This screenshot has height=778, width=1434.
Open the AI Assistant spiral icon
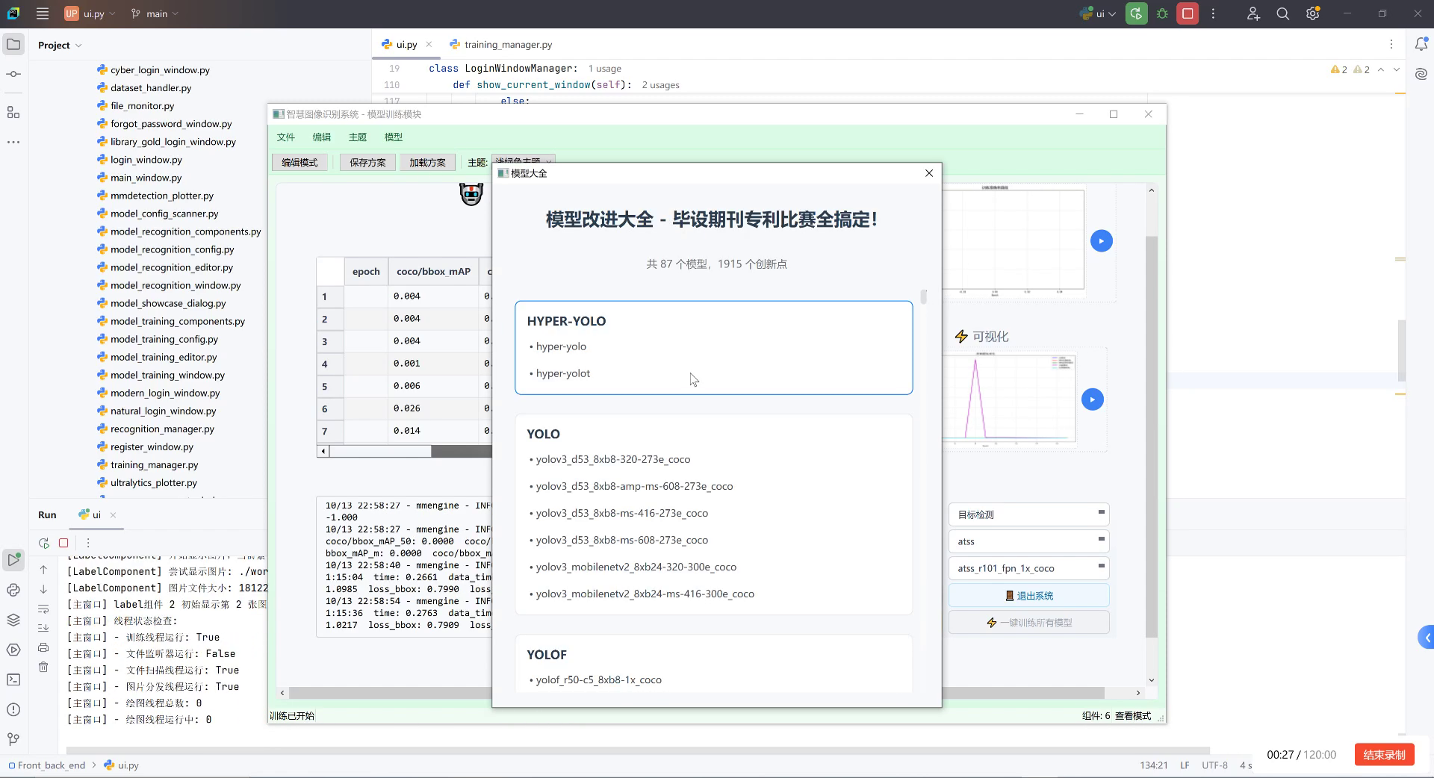pyautogui.click(x=1421, y=74)
